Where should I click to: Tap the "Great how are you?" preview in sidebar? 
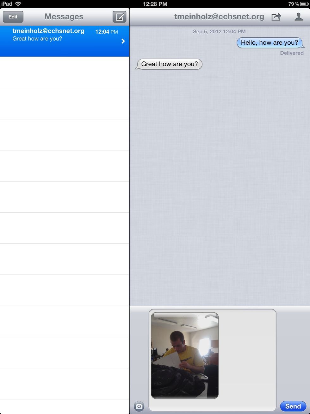point(37,39)
